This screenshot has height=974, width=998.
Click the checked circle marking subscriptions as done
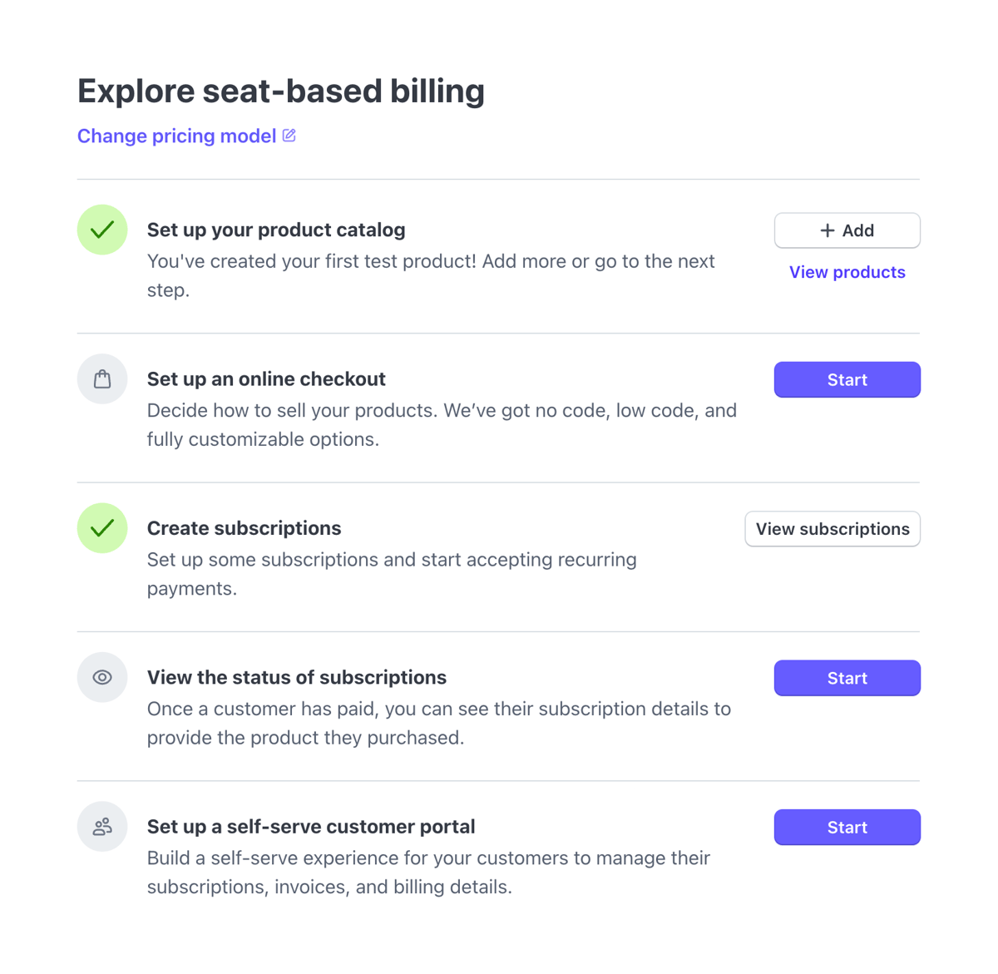[x=102, y=528]
